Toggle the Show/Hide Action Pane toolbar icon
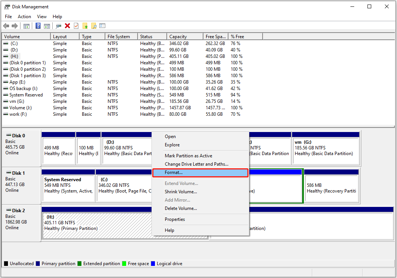Viewport: 397px width, 278px height. pos(47,26)
